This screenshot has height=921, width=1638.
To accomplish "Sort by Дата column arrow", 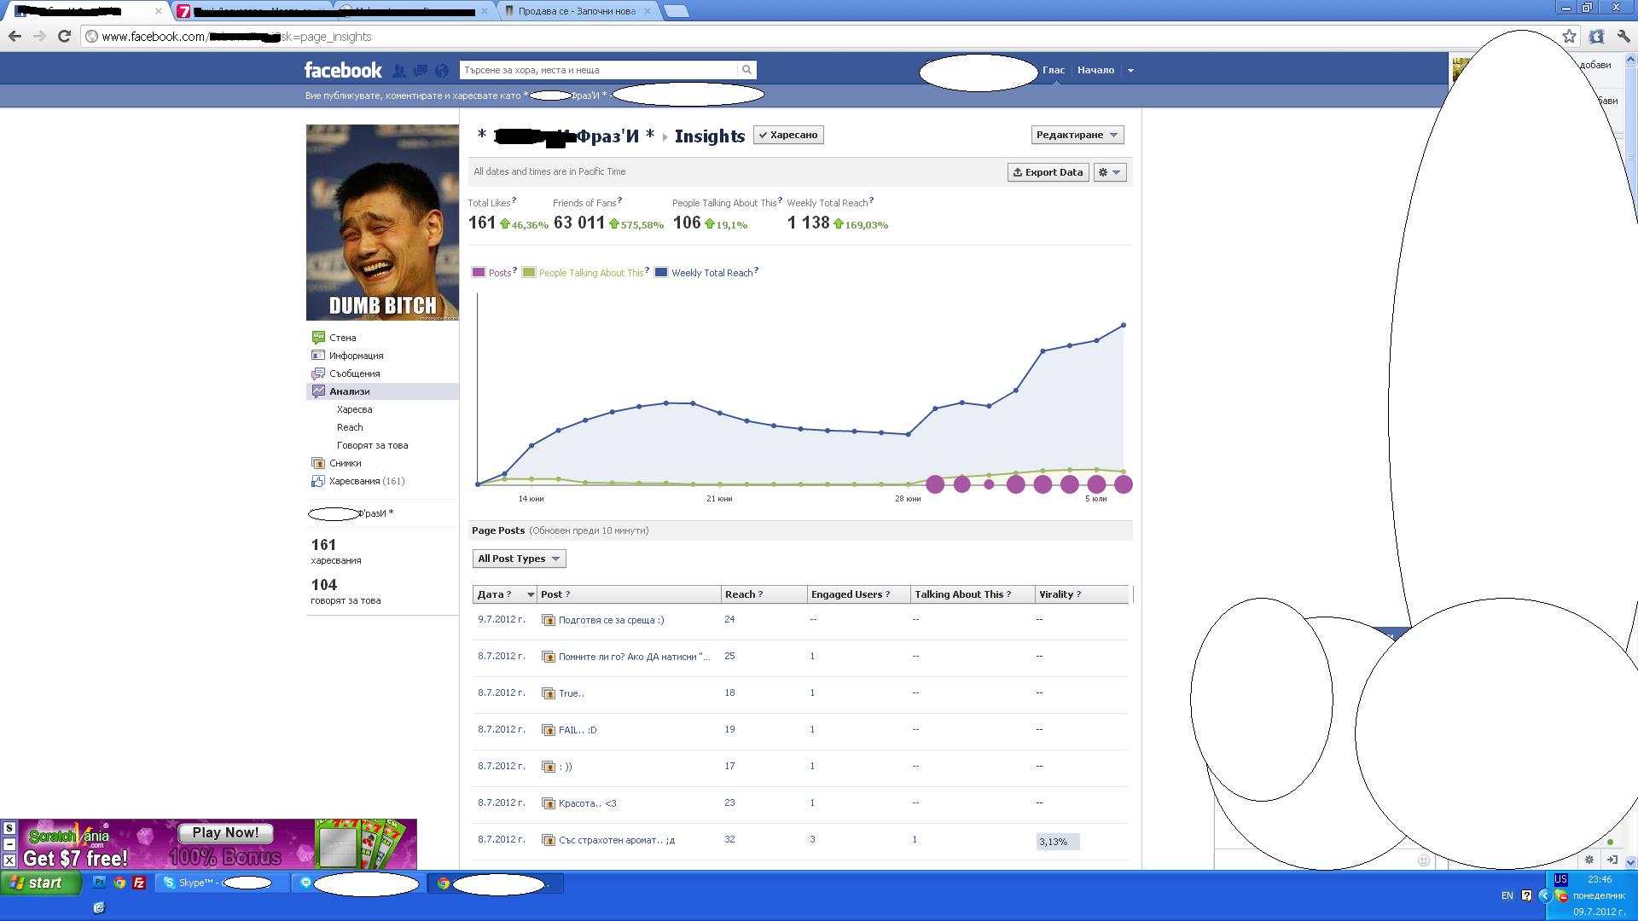I will click(531, 594).
